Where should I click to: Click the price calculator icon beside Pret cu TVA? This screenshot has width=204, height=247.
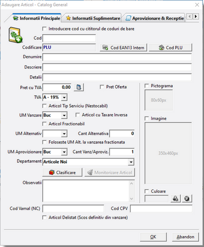pos(79,87)
